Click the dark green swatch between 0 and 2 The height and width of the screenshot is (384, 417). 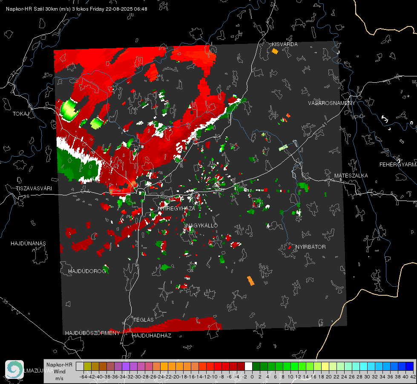click(256, 366)
